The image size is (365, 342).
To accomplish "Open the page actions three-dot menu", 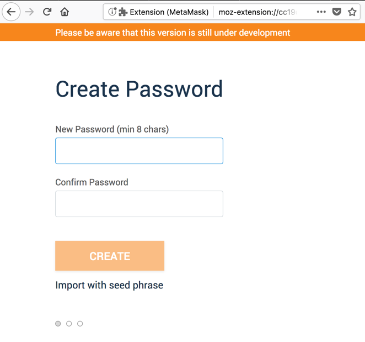I will tap(321, 12).
